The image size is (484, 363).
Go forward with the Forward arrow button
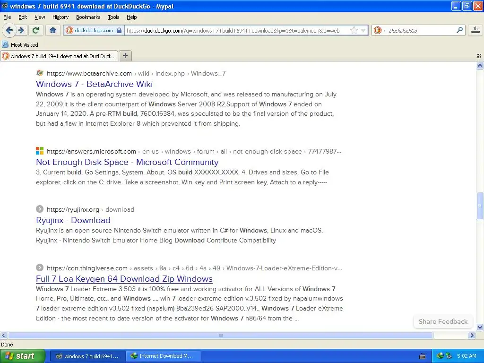pyautogui.click(x=21, y=30)
